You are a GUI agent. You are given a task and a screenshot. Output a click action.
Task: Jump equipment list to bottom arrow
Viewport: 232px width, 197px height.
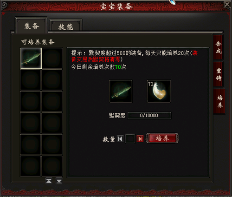pos(59,181)
